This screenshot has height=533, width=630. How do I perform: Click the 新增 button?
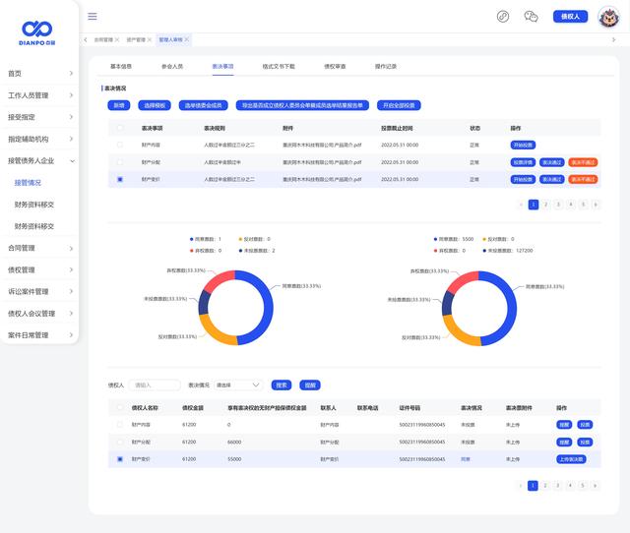[x=119, y=105]
